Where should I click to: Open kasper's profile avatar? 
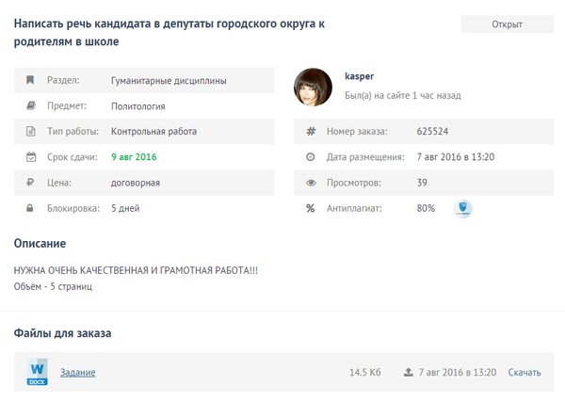pyautogui.click(x=313, y=87)
